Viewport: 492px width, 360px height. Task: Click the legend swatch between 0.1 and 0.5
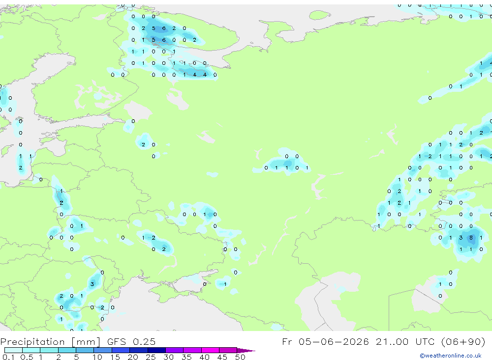pyautogui.click(x=13, y=350)
